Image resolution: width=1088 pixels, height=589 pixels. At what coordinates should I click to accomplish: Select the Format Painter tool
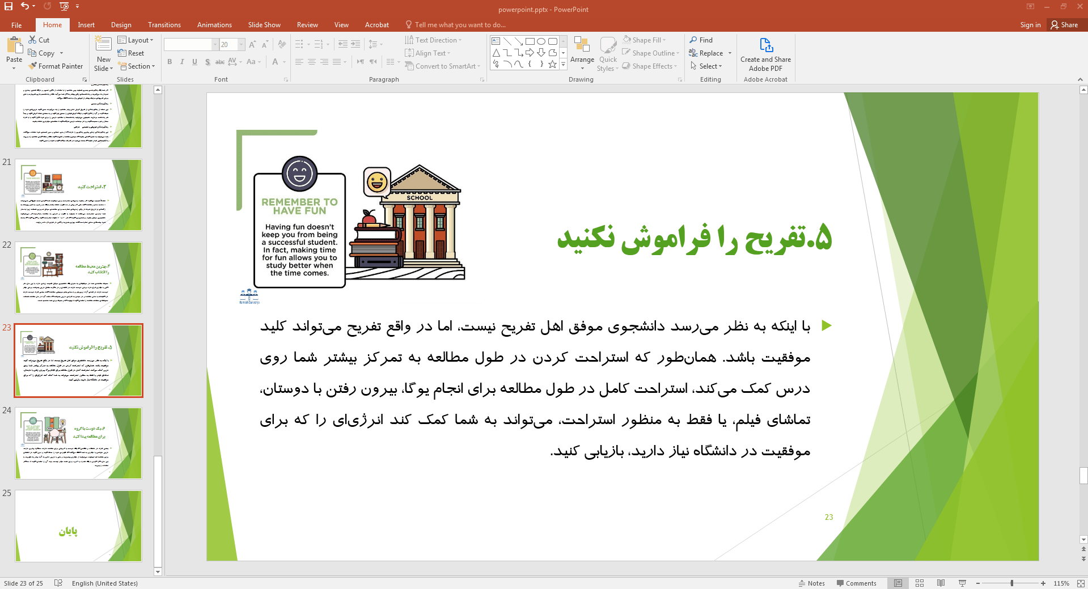tap(56, 66)
